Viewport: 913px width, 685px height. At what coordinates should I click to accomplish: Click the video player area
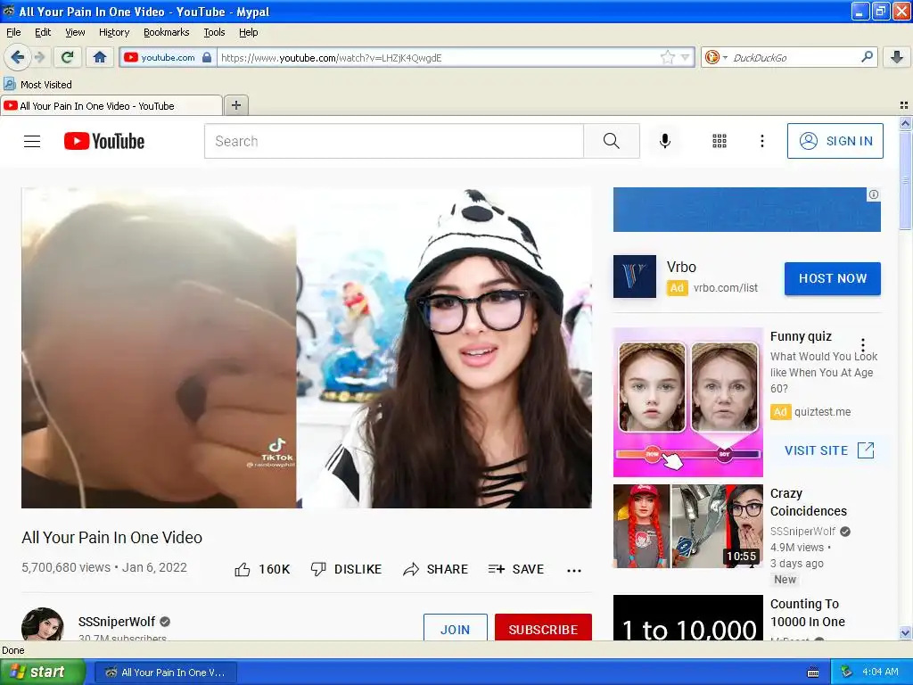pos(307,348)
